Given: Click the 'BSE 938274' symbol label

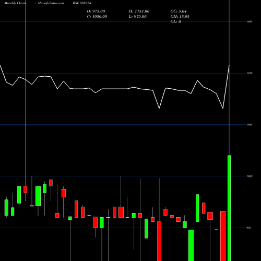Looking at the screenshot, I should (82, 3).
